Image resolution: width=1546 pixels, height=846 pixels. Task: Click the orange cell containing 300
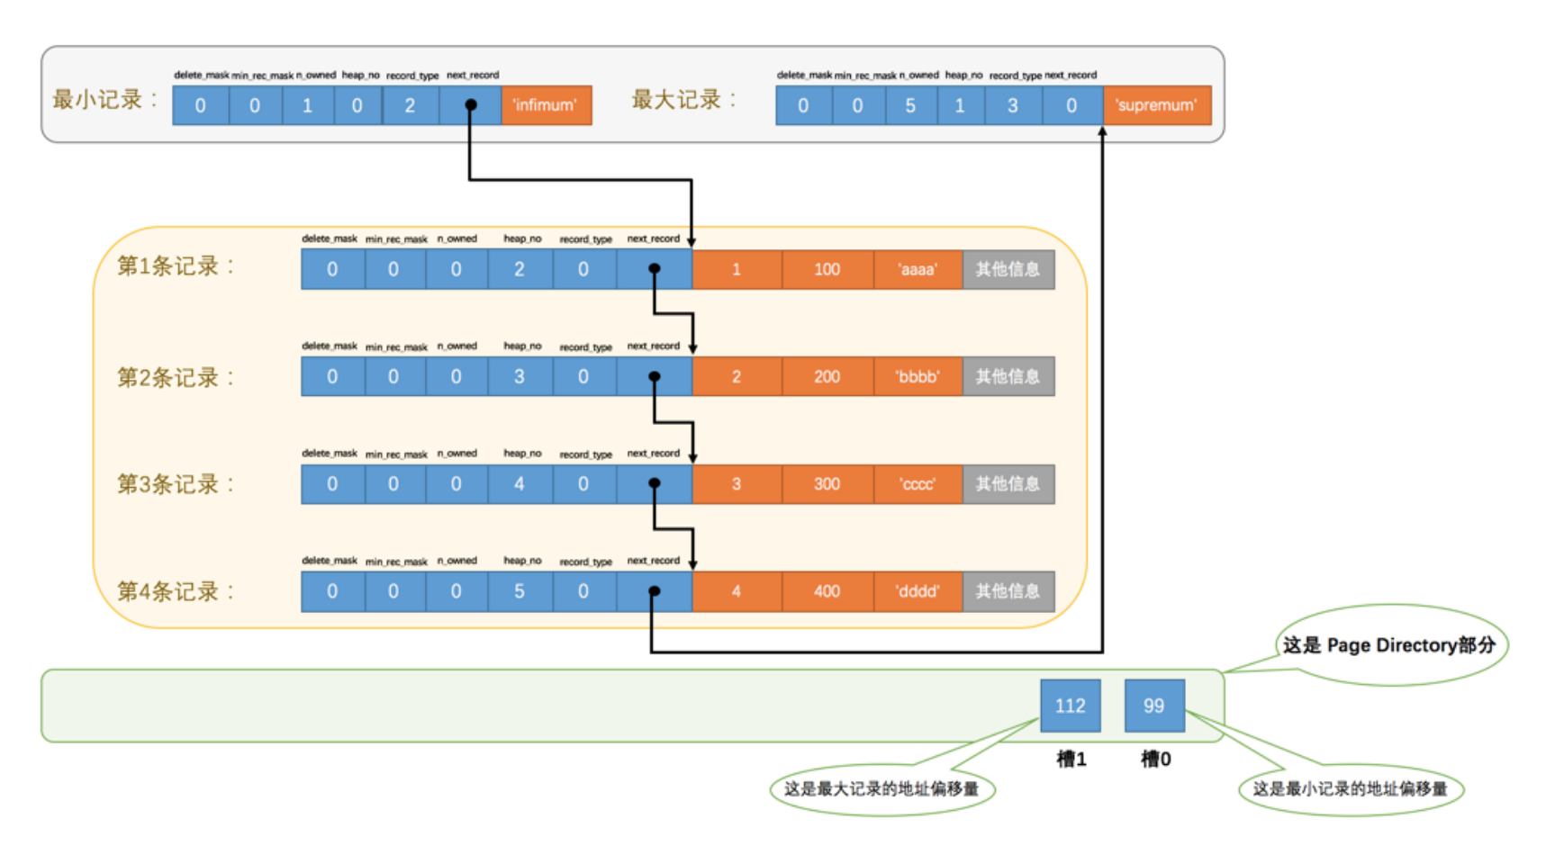(x=827, y=483)
